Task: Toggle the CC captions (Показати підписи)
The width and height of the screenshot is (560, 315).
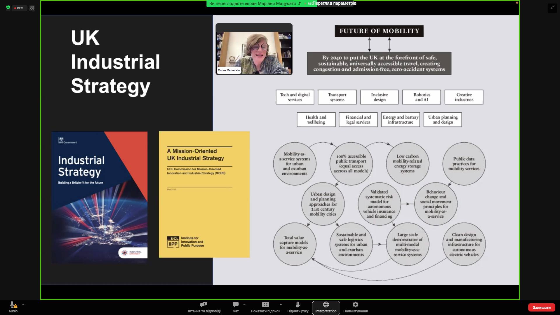Action: click(265, 305)
